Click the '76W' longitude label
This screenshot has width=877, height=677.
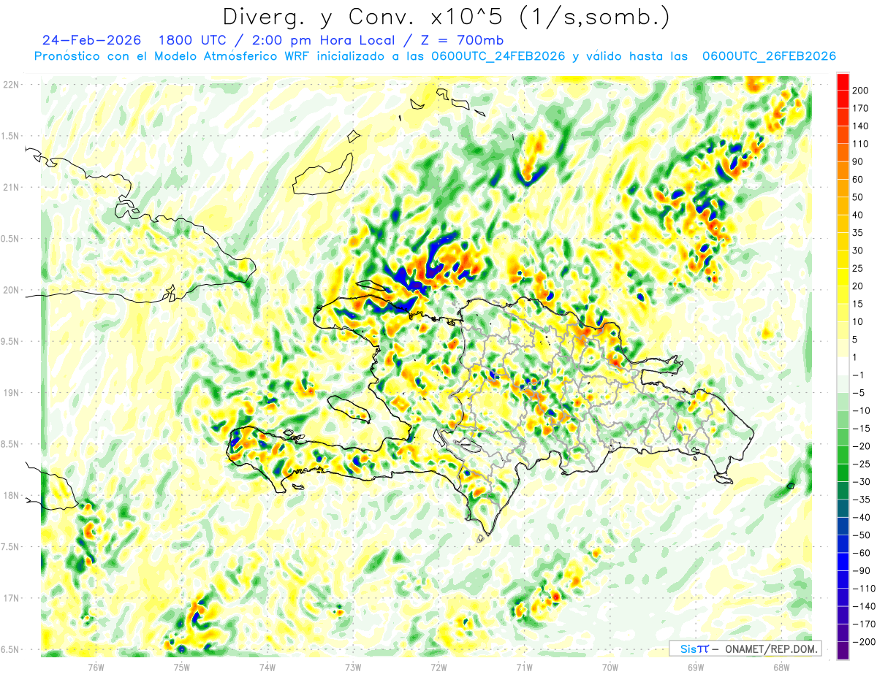96,666
